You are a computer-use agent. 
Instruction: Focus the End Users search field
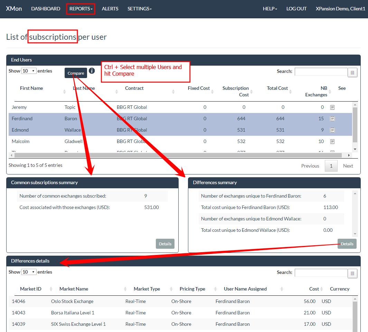321,72
